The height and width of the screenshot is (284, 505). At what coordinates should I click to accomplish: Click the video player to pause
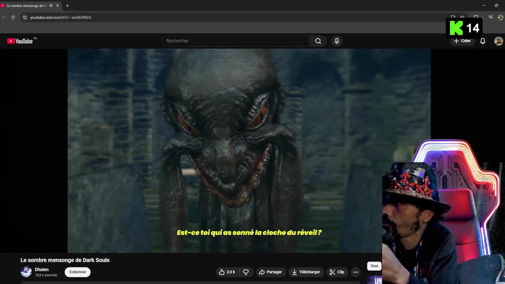[249, 150]
